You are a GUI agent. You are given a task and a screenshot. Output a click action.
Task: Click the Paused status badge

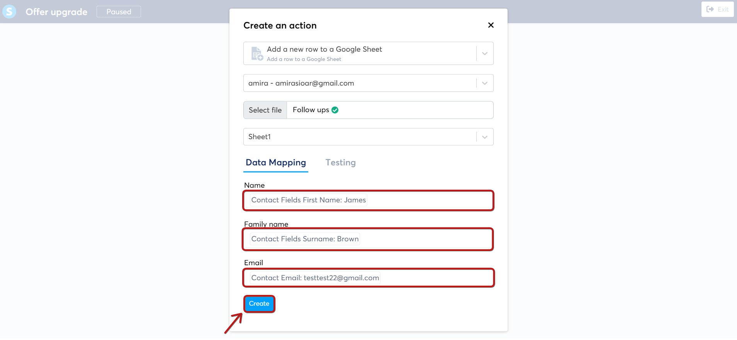tap(119, 12)
